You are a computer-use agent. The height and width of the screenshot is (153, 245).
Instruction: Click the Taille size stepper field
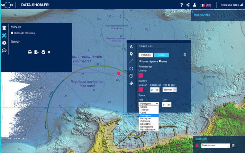[x=166, y=105]
